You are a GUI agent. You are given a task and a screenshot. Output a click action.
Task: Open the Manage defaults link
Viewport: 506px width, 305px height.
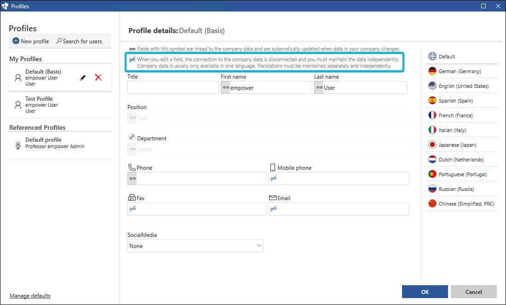click(30, 296)
